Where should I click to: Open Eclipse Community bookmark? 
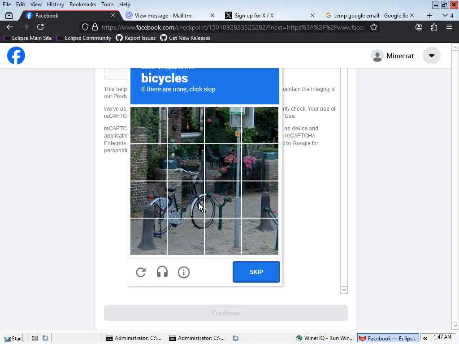point(84,38)
